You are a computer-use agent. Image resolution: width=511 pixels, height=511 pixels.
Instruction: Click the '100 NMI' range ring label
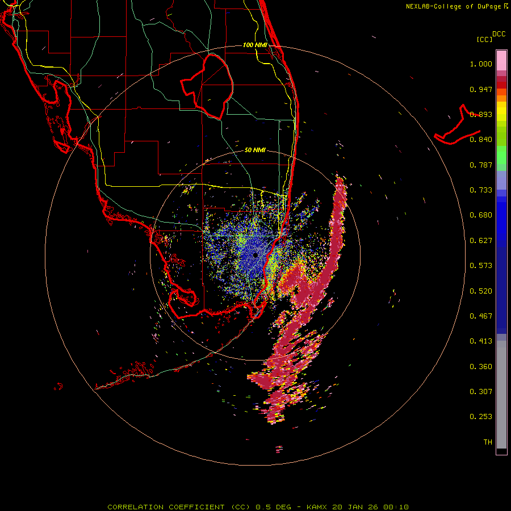(x=255, y=45)
